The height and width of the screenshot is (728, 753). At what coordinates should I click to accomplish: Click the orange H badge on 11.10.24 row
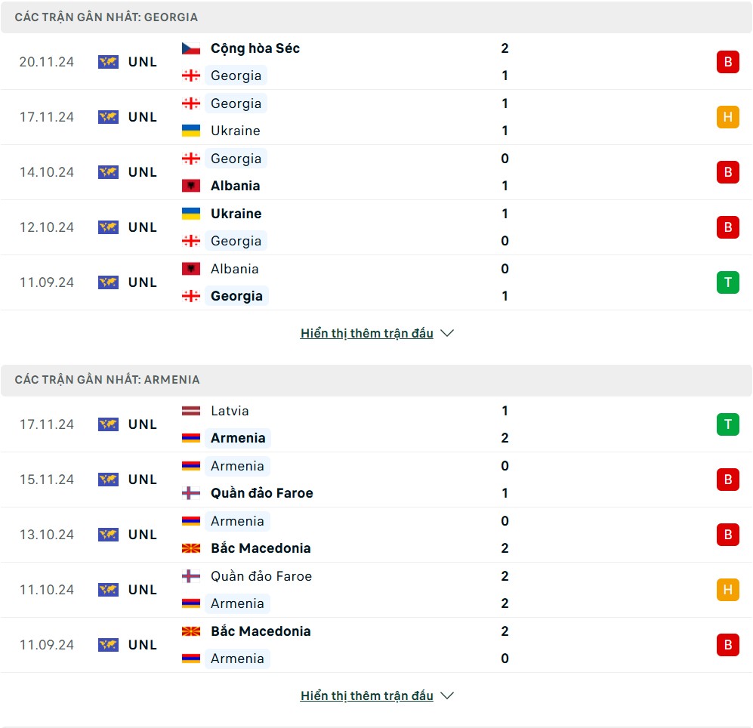pyautogui.click(x=727, y=590)
